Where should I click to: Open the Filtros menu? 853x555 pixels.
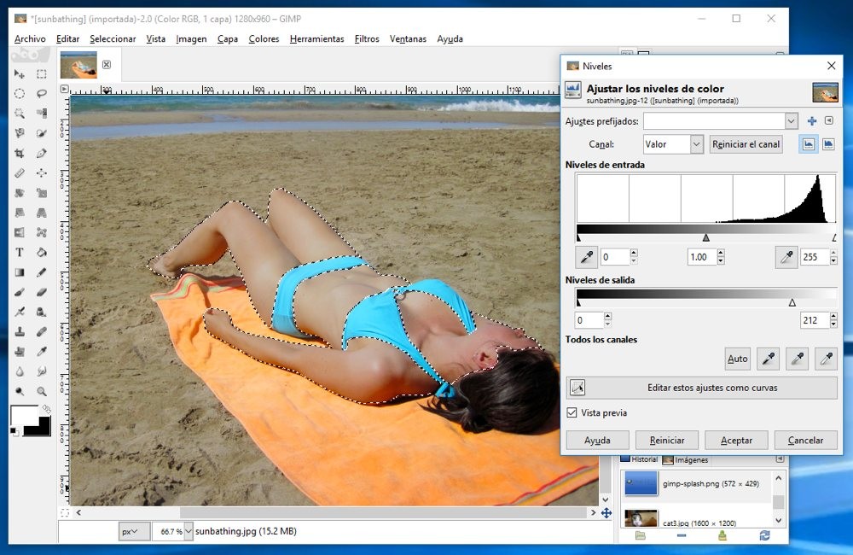(367, 38)
